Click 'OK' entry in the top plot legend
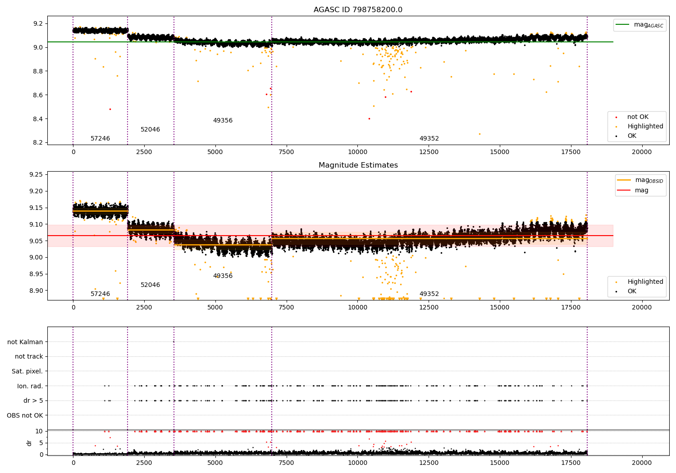This screenshot has height=473, width=676. tap(626, 136)
